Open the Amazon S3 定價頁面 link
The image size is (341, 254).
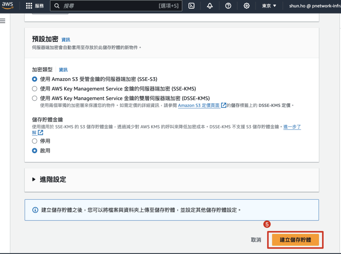click(x=199, y=105)
